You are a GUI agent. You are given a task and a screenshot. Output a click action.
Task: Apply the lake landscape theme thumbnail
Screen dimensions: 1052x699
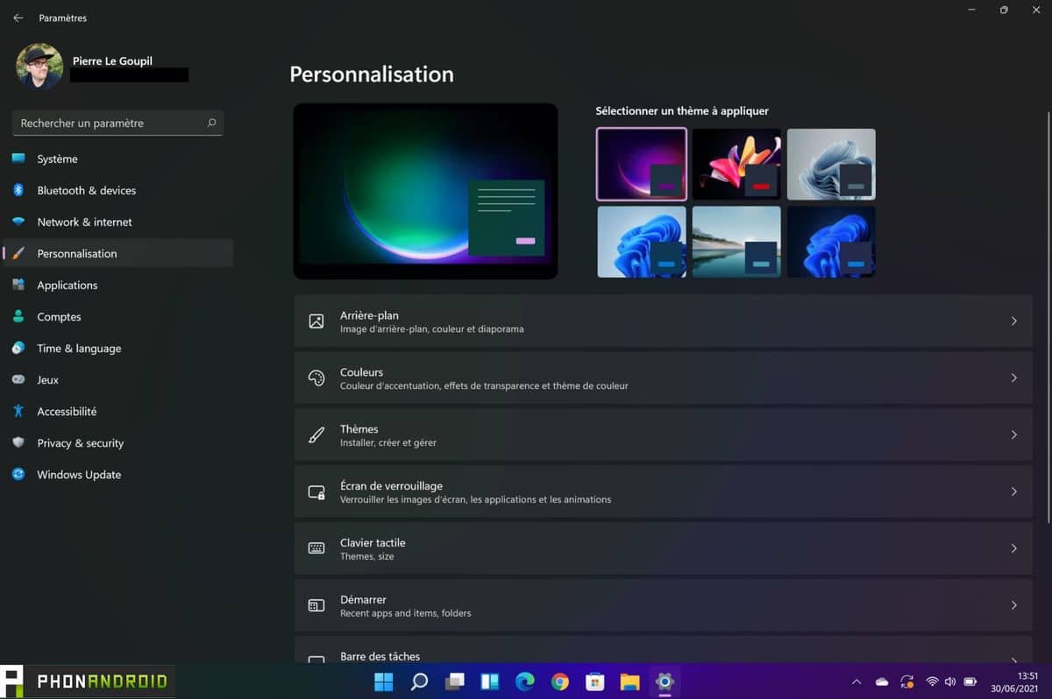pyautogui.click(x=736, y=242)
